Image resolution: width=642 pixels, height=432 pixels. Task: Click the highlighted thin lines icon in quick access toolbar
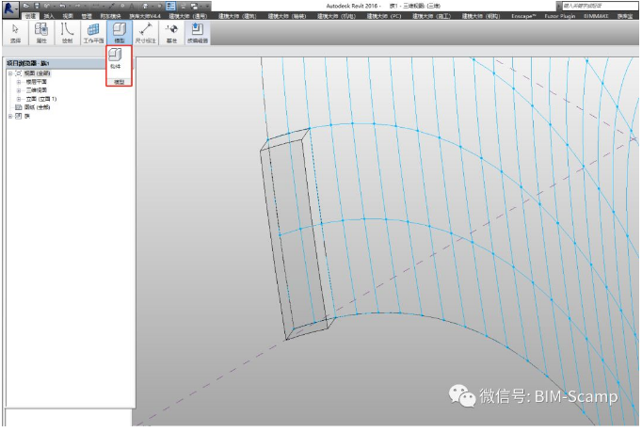[171, 6]
